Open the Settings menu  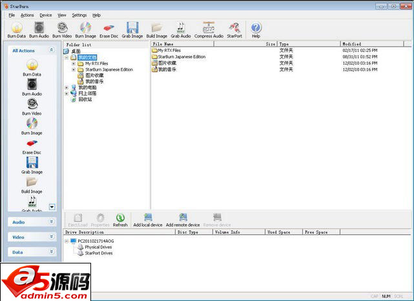(x=79, y=14)
